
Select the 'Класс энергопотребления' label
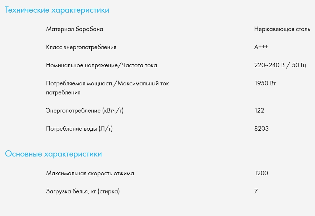81,48
